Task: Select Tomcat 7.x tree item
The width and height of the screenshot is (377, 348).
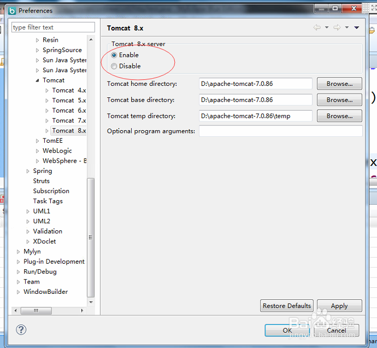Action: click(x=69, y=120)
